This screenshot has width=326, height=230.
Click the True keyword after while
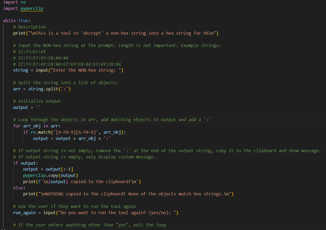point(23,21)
